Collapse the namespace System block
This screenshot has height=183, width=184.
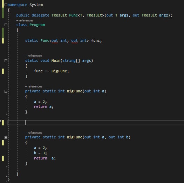click(x=6, y=5)
